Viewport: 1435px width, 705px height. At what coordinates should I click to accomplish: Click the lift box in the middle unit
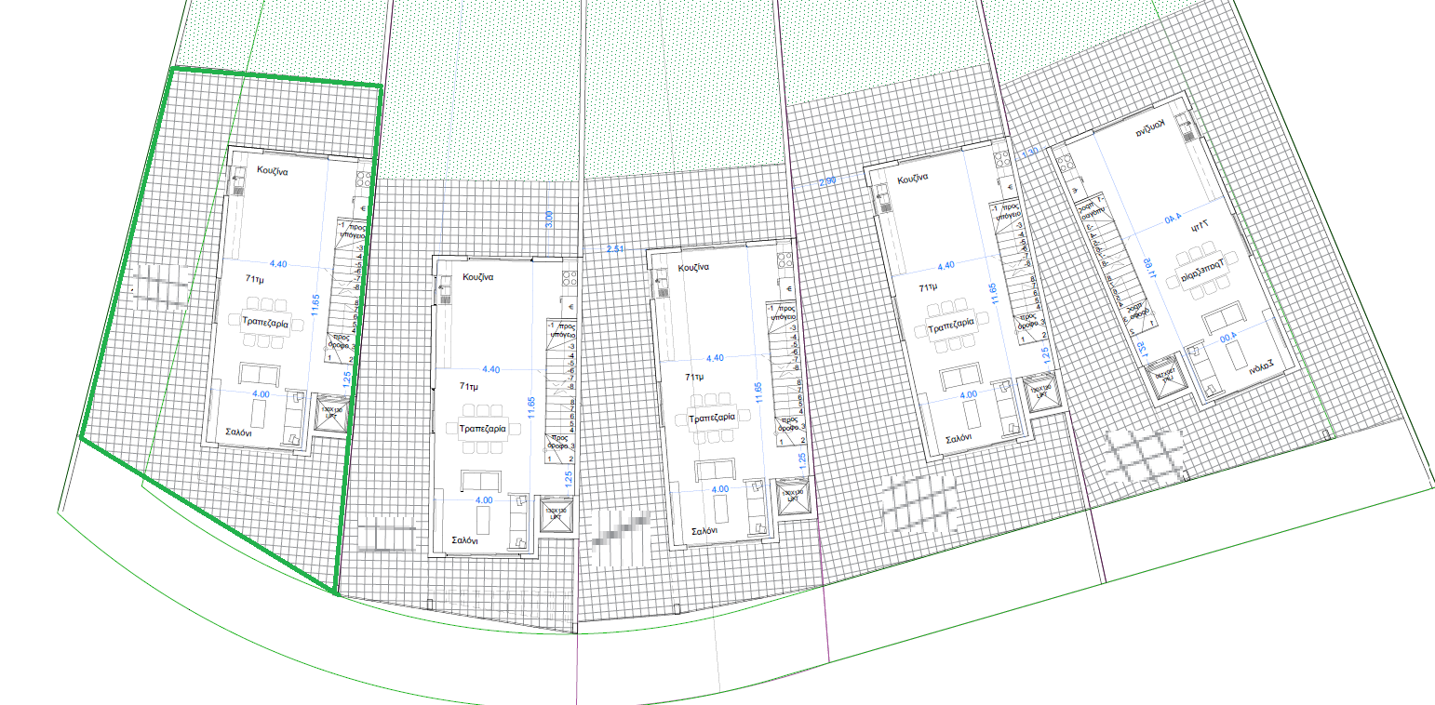793,498
